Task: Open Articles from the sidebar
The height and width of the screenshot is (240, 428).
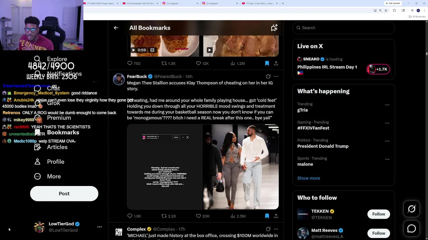Action: pyautogui.click(x=51, y=147)
